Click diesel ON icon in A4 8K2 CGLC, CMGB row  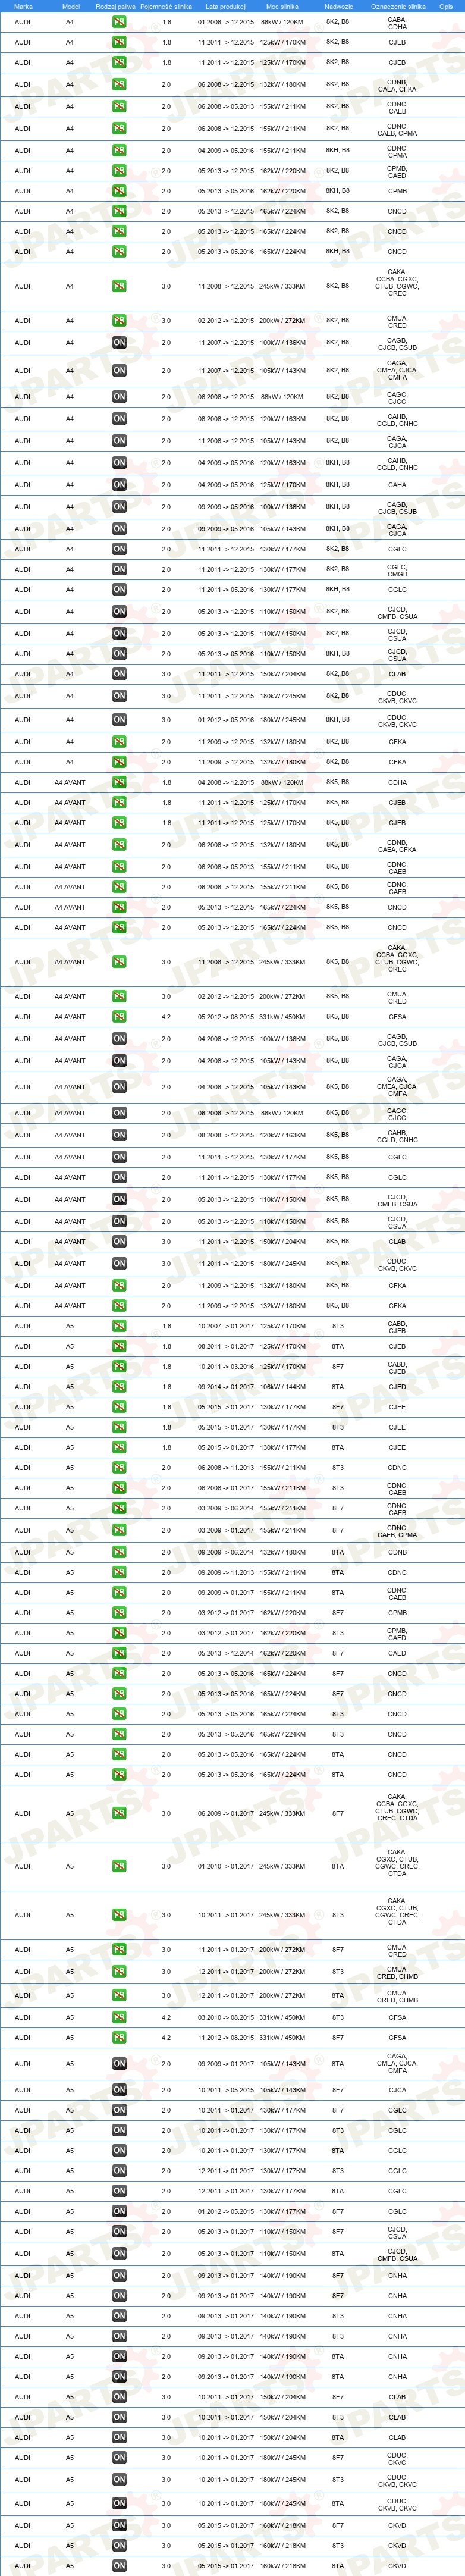(x=119, y=569)
